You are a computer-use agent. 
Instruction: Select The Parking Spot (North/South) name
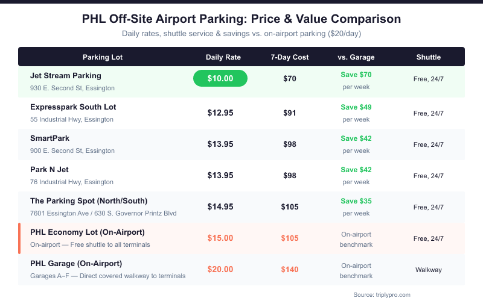89,201
